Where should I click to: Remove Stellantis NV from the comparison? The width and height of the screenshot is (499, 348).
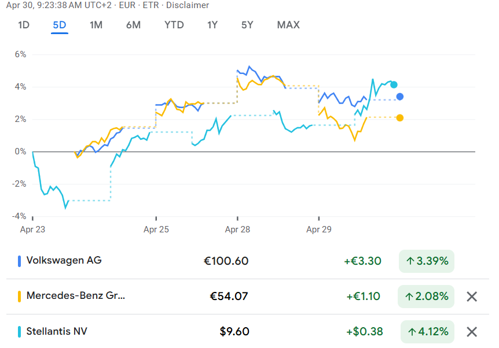[x=472, y=332]
